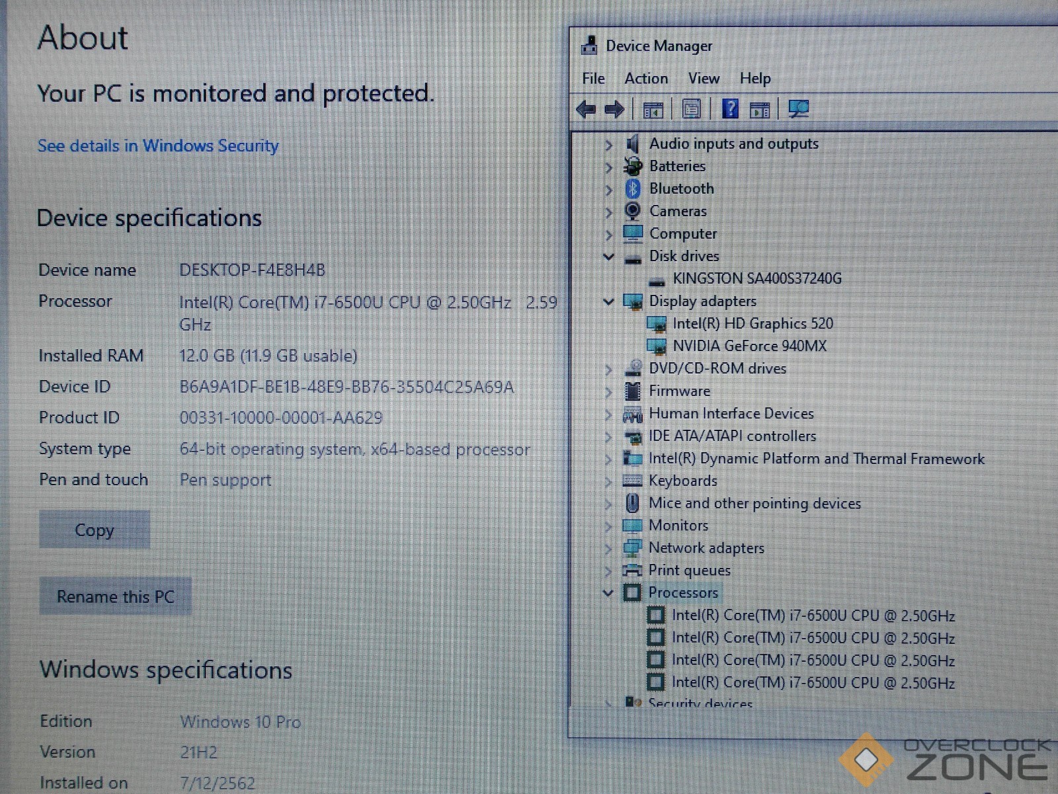Viewport: 1058px width, 794px height.
Task: Open See details in Windows Security link
Action: [x=158, y=145]
